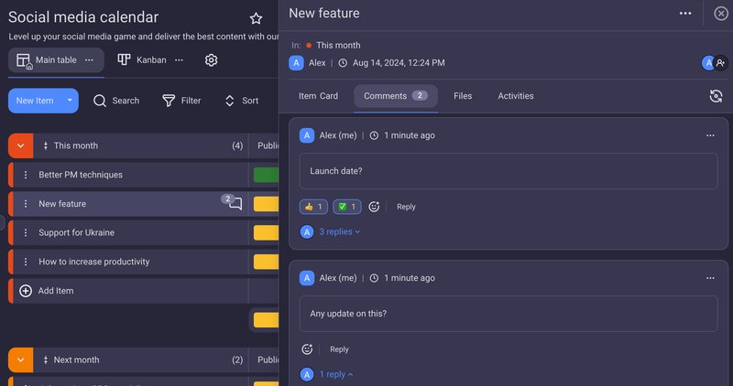Collapse the This month group

(20, 145)
